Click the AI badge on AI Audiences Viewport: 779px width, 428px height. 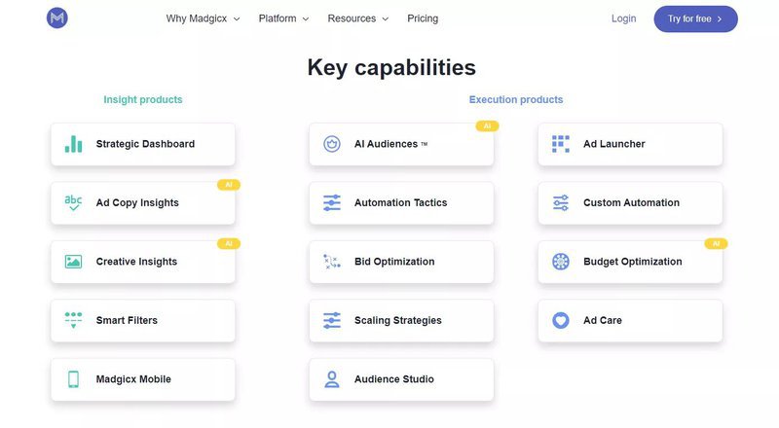point(488,126)
